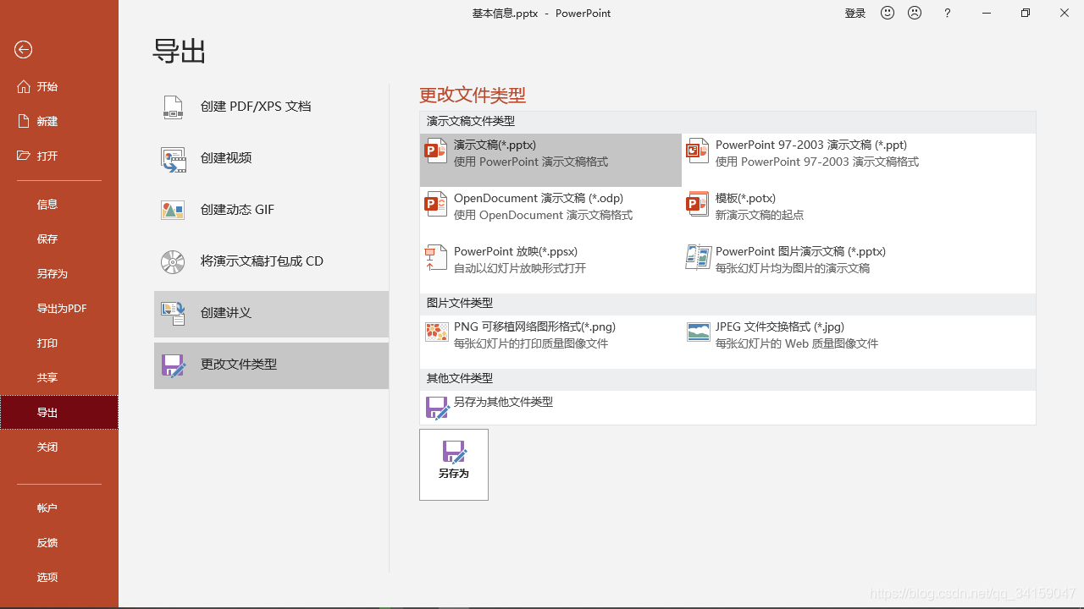The image size is (1084, 609).
Task: Click the 模板(*.potx) file icon
Action: (697, 205)
